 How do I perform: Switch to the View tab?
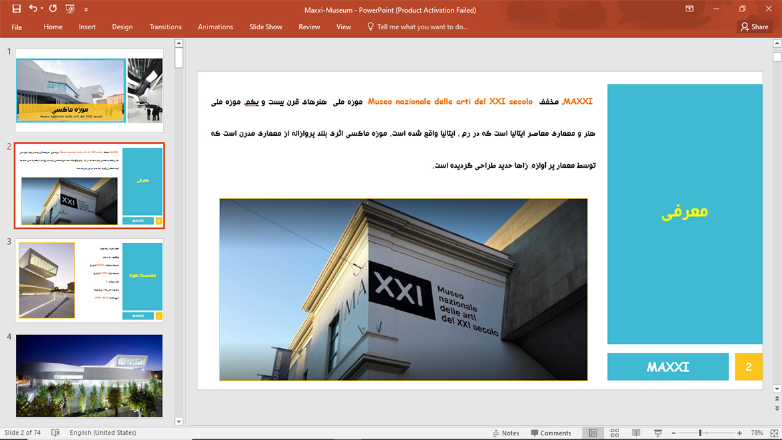coord(344,27)
